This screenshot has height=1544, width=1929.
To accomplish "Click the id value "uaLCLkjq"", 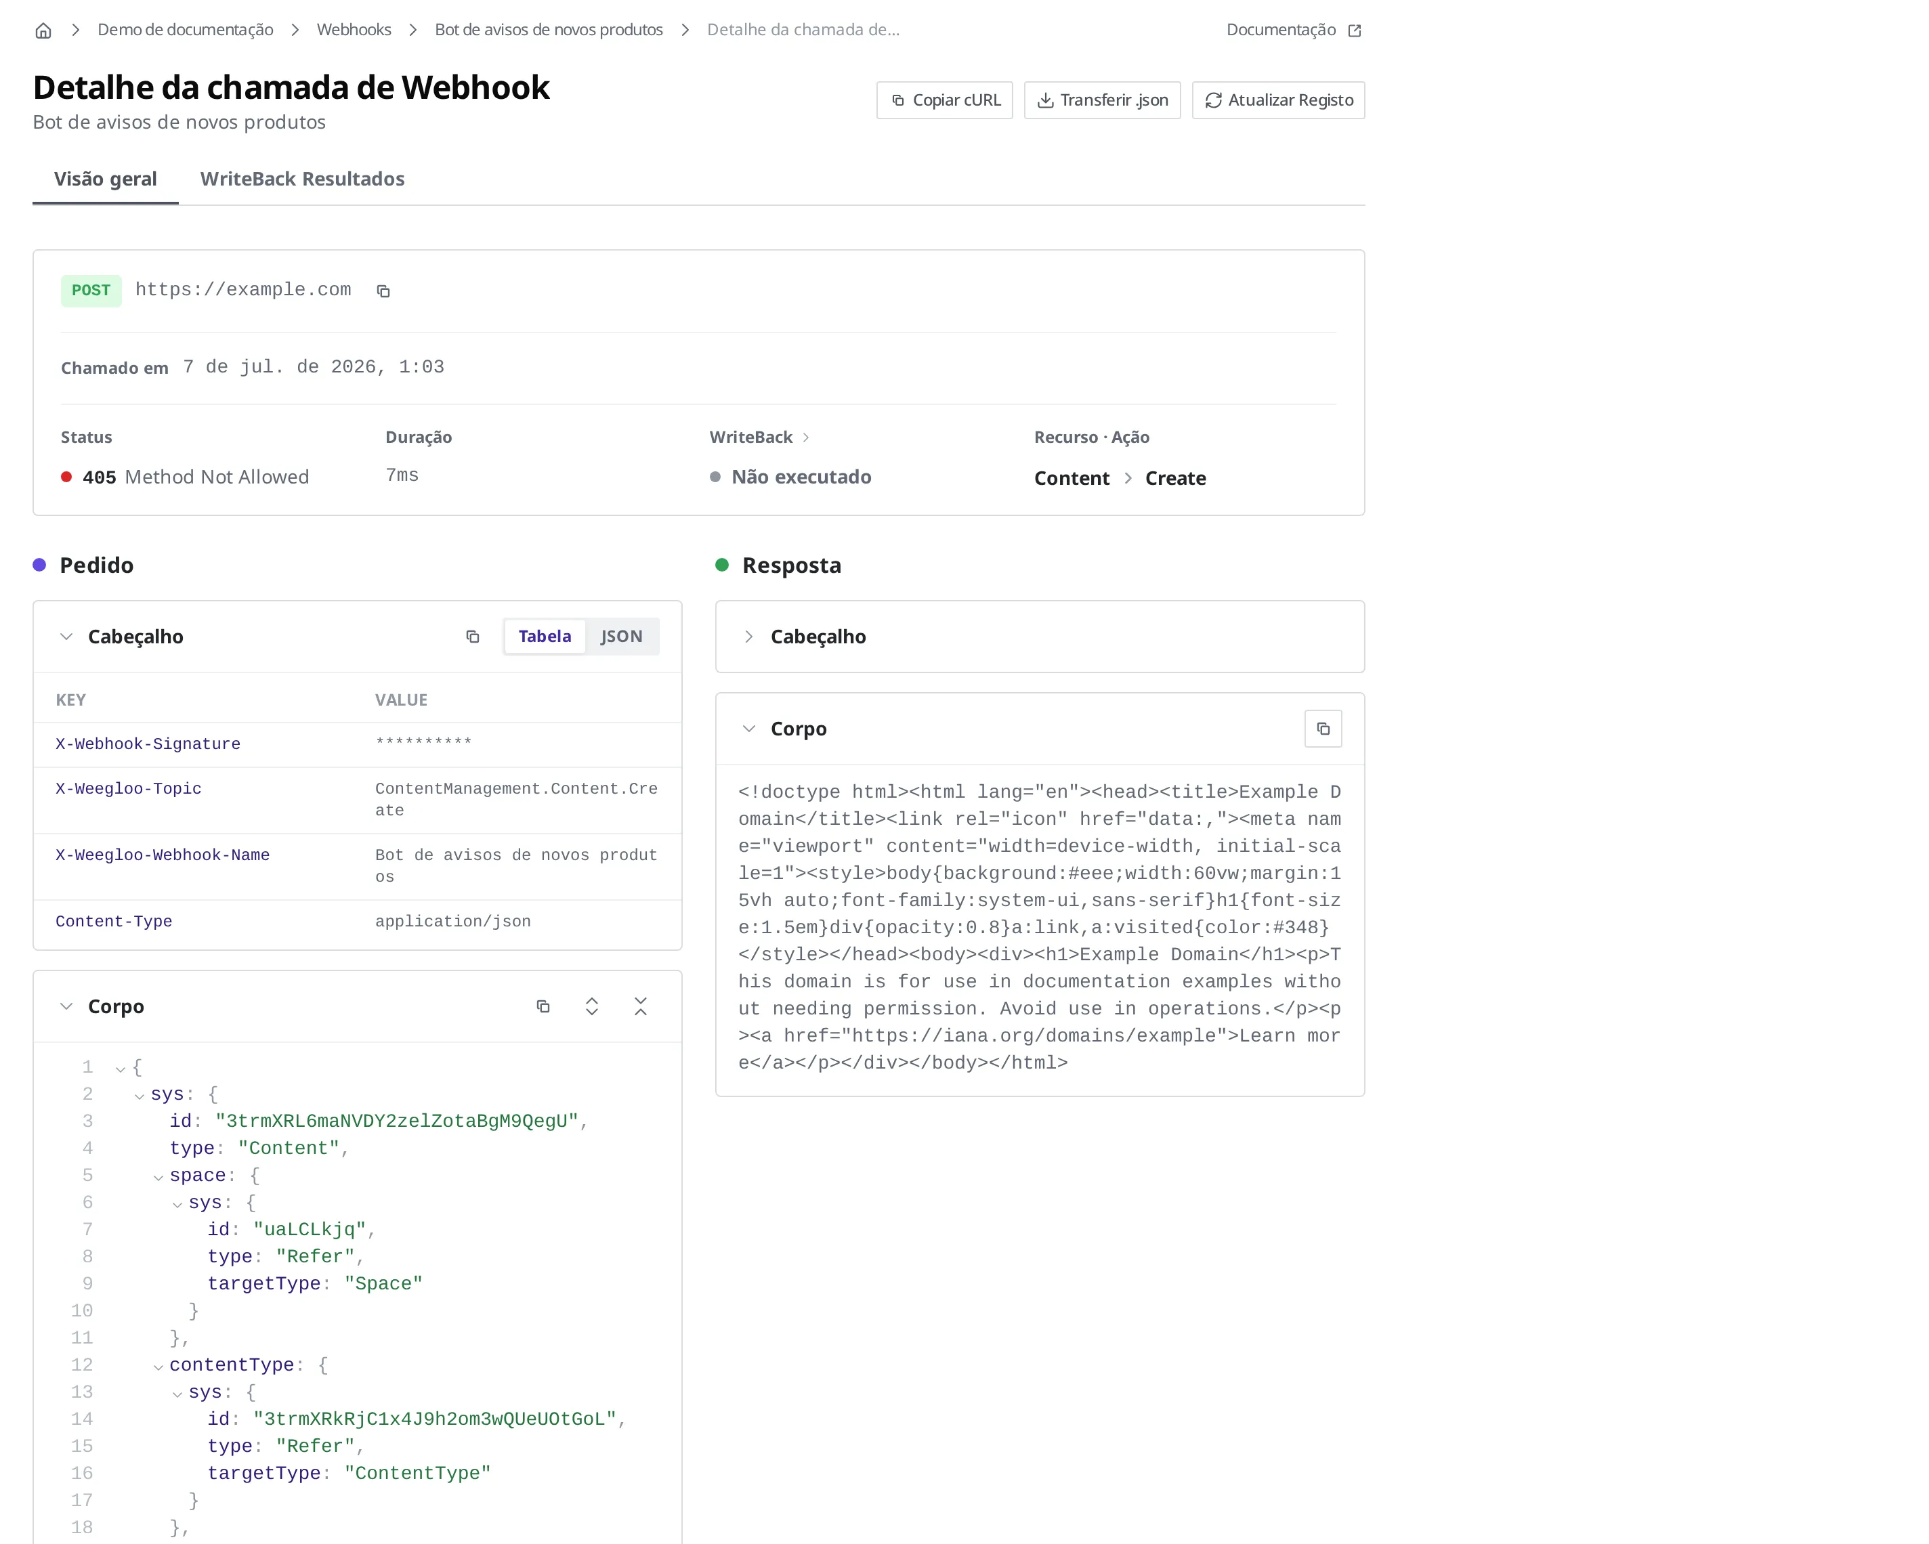I will 310,1230.
